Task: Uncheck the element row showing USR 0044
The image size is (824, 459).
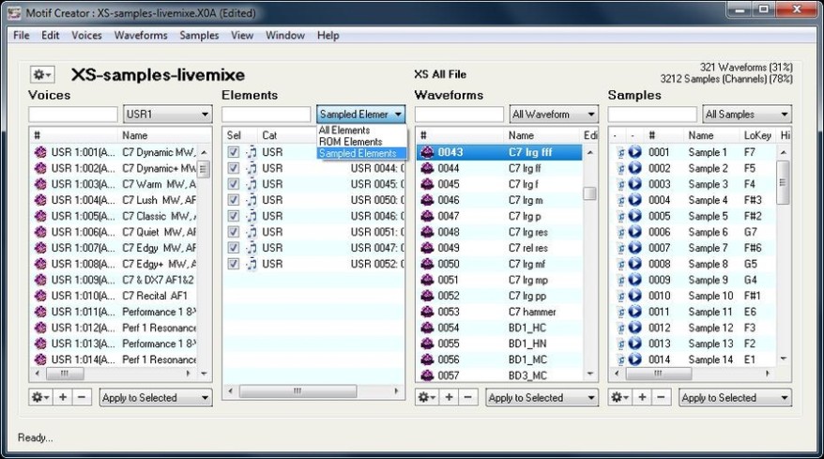Action: [234, 168]
